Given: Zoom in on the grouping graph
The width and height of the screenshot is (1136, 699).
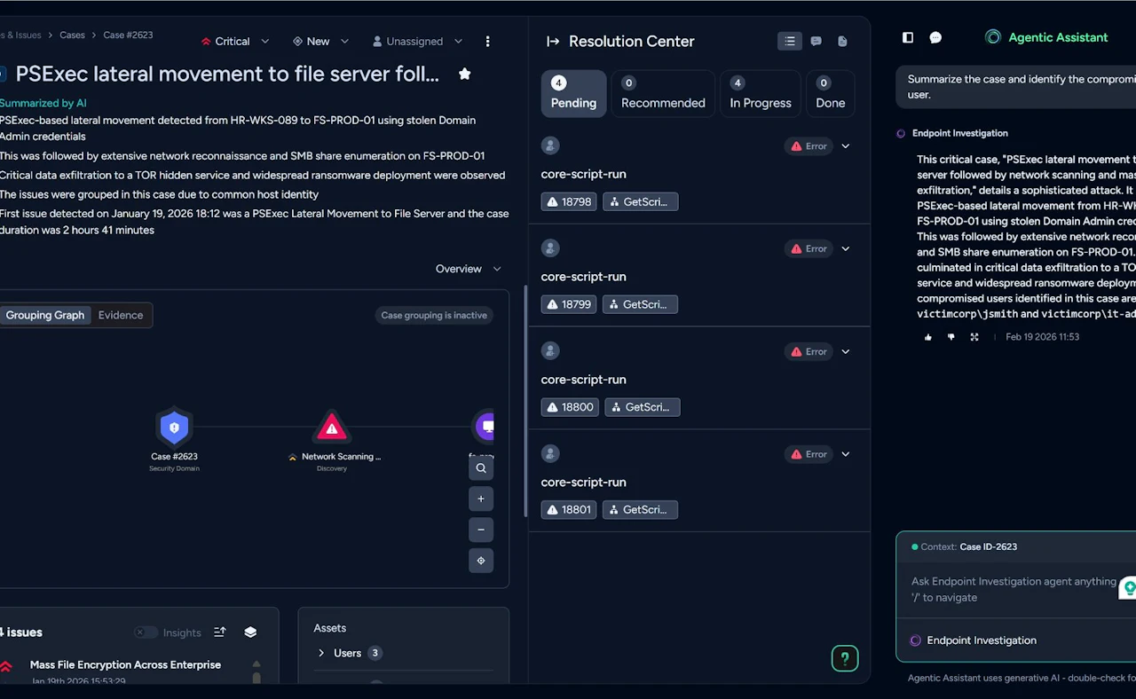Looking at the screenshot, I should 481,499.
